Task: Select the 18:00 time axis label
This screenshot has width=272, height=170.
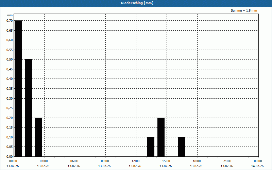Action: click(197, 161)
